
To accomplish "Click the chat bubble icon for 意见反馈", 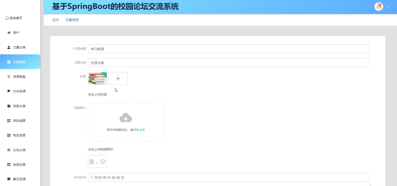I will click(x=9, y=179).
